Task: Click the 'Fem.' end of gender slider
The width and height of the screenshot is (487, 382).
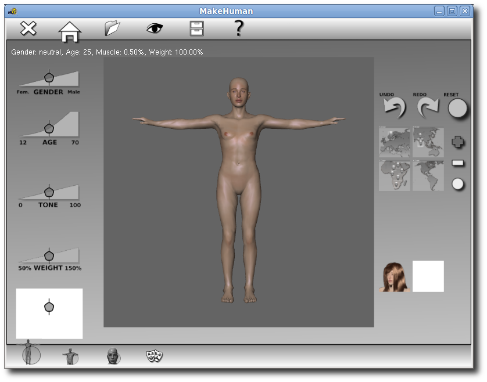Action: tap(23, 92)
